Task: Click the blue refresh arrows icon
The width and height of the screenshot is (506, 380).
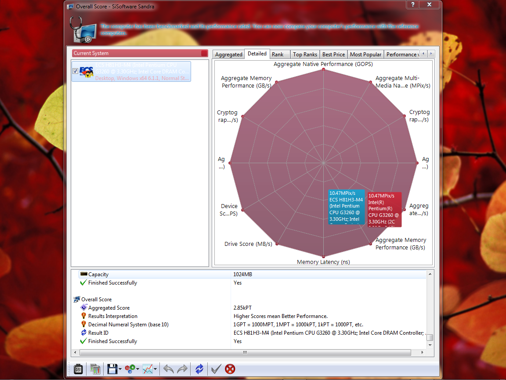Action: click(199, 369)
